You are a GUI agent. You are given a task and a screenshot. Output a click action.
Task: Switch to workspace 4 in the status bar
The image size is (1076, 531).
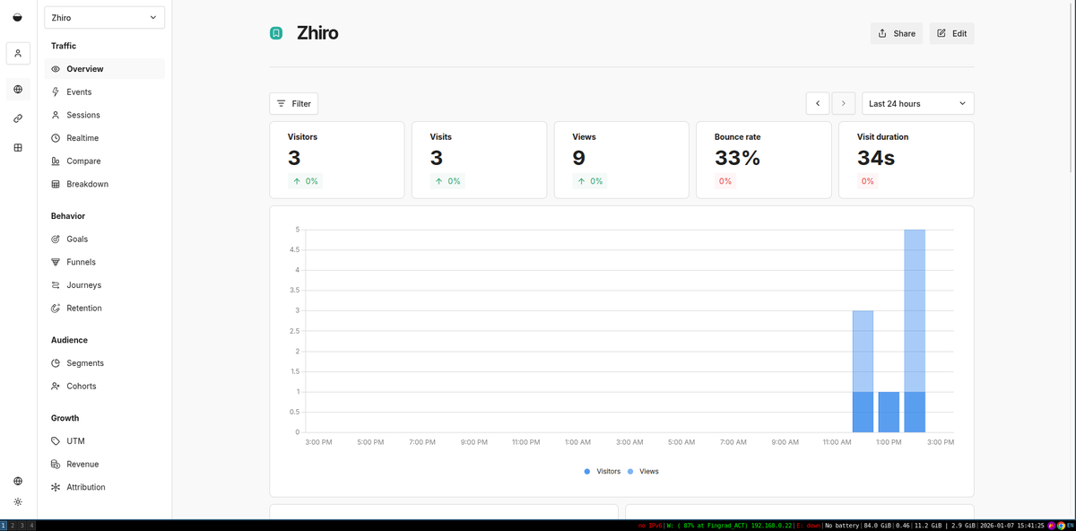31,526
